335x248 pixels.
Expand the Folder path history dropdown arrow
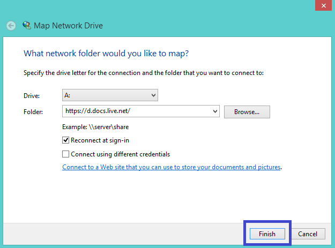click(215, 111)
